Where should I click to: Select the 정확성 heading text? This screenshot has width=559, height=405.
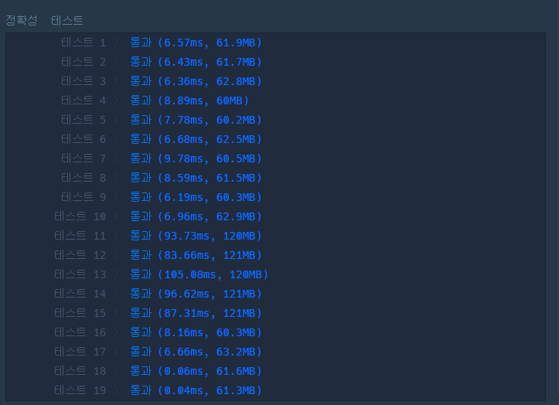click(x=22, y=20)
